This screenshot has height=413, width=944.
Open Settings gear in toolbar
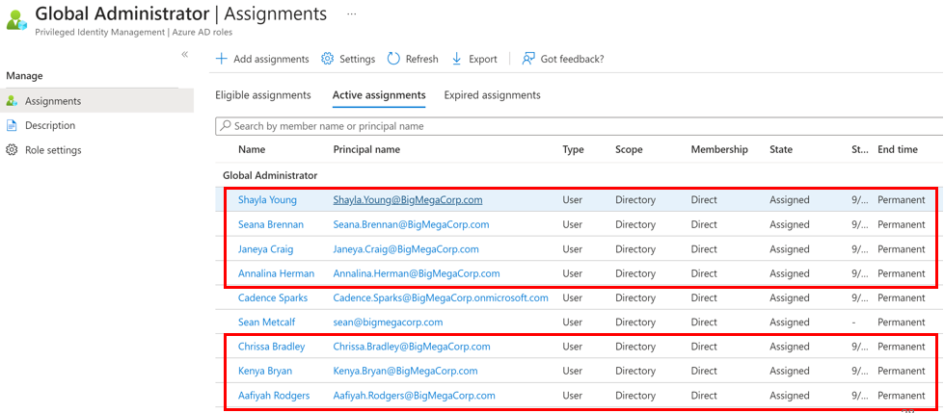328,59
